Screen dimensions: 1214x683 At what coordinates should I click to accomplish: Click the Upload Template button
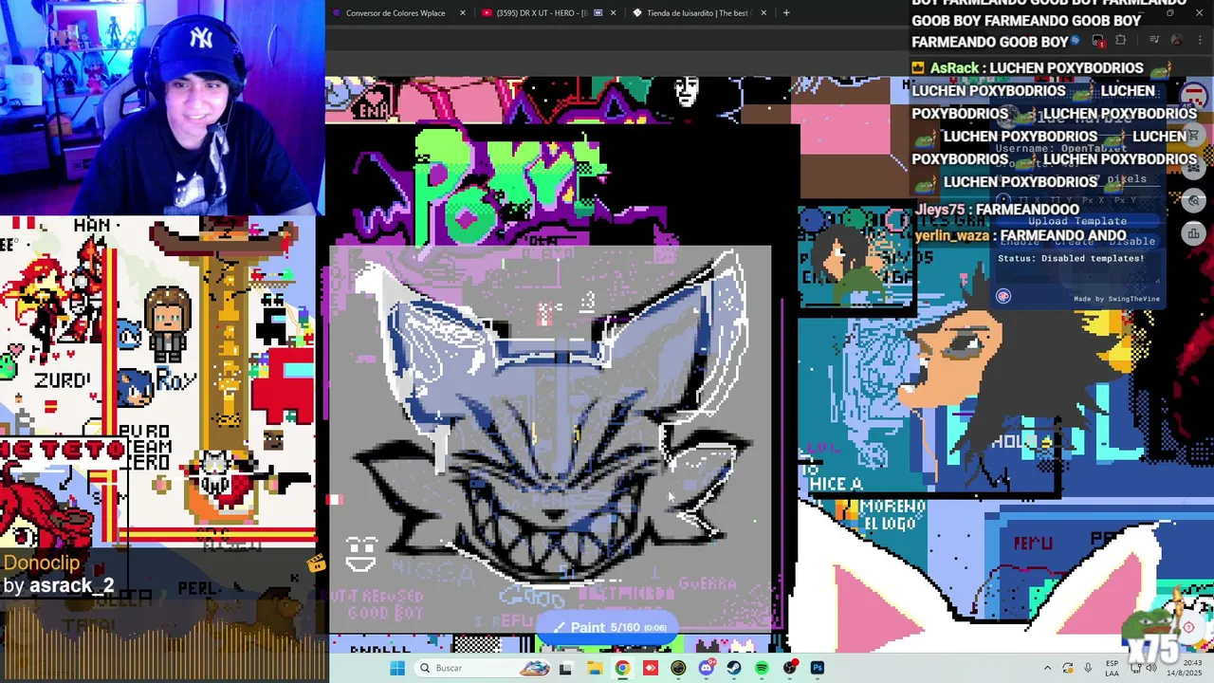click(x=1077, y=221)
